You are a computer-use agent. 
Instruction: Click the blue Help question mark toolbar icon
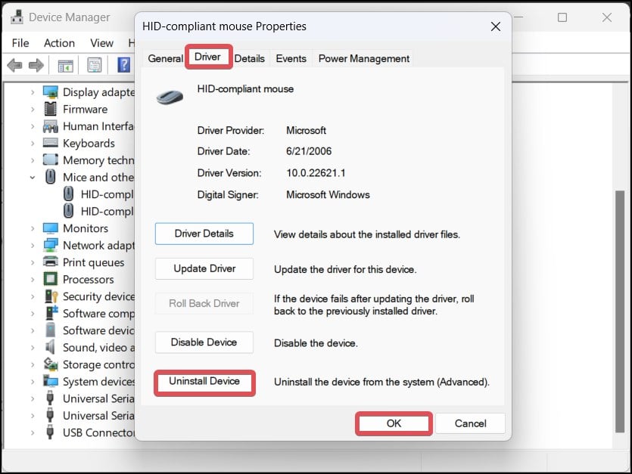click(123, 65)
